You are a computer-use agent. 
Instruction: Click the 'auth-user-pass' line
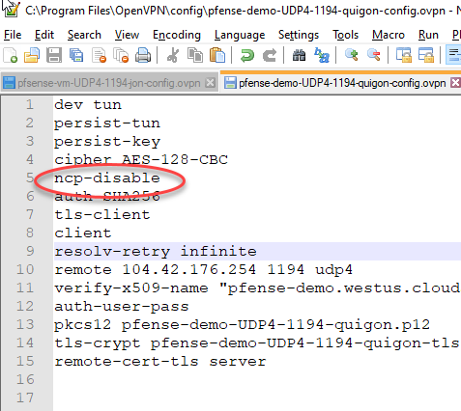(x=122, y=306)
